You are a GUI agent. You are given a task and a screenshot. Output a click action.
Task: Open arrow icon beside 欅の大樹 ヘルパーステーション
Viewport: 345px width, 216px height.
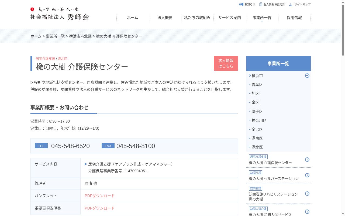(x=307, y=175)
